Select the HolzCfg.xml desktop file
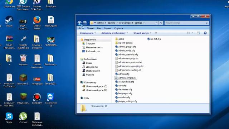 coord(51,21)
